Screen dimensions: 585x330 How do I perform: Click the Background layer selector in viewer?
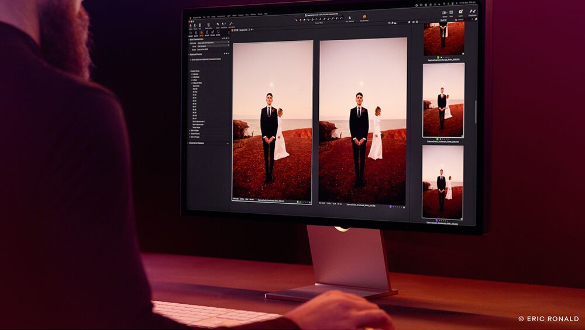[242, 29]
